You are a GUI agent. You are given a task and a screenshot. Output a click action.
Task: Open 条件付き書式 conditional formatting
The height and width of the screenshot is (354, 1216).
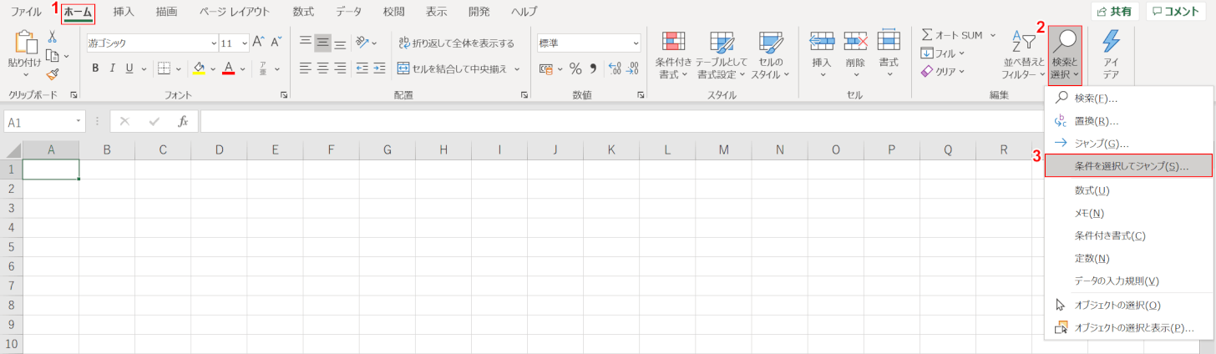[x=674, y=55]
